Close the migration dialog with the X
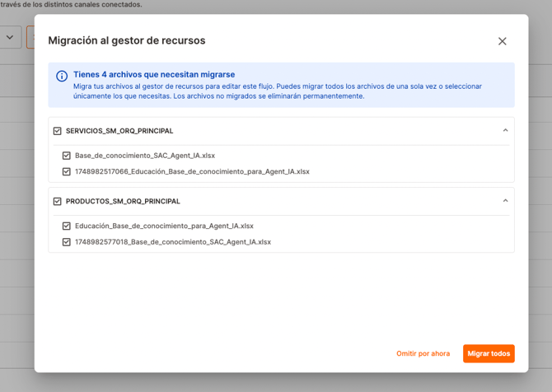The image size is (552, 392). [502, 41]
